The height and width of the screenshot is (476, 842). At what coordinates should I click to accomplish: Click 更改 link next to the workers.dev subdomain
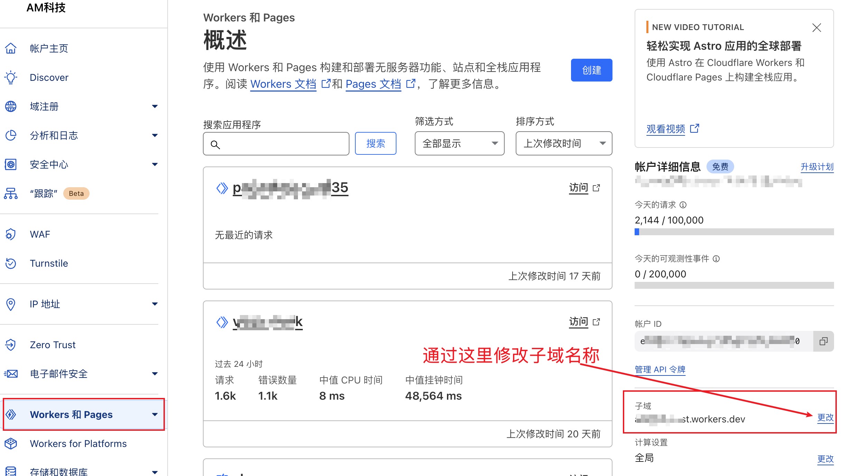(x=825, y=417)
